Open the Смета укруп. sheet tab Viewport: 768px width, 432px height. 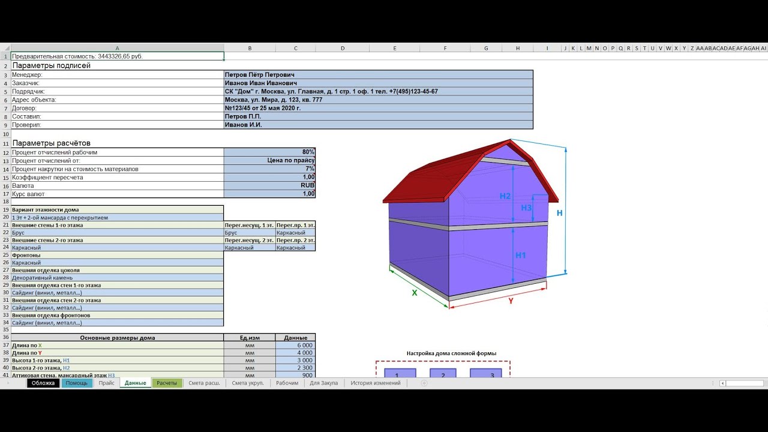pyautogui.click(x=248, y=383)
